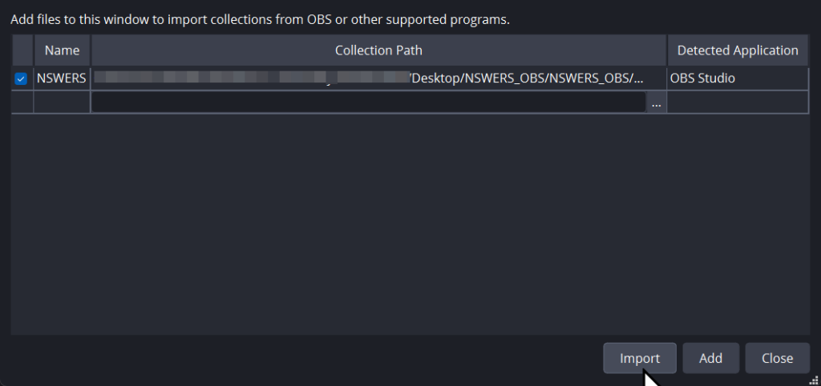The width and height of the screenshot is (821, 386).
Task: Click the NSWERS_OBS collection path cell
Action: (x=378, y=78)
